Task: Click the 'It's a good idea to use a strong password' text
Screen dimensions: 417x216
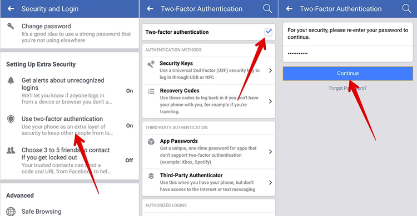Action: pos(76,37)
